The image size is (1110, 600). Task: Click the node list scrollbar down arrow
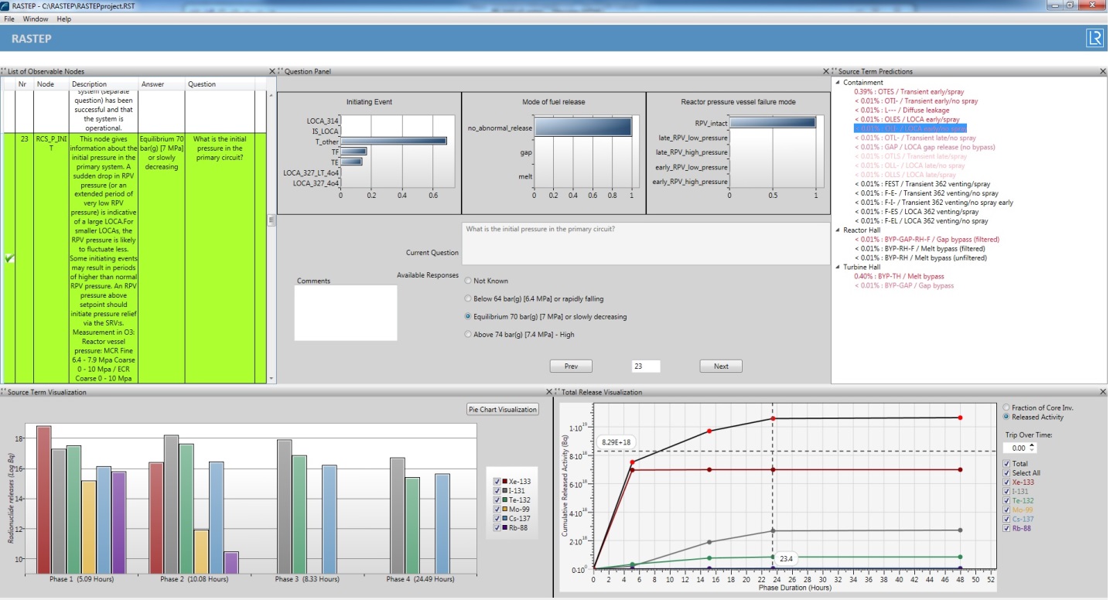pyautogui.click(x=271, y=378)
